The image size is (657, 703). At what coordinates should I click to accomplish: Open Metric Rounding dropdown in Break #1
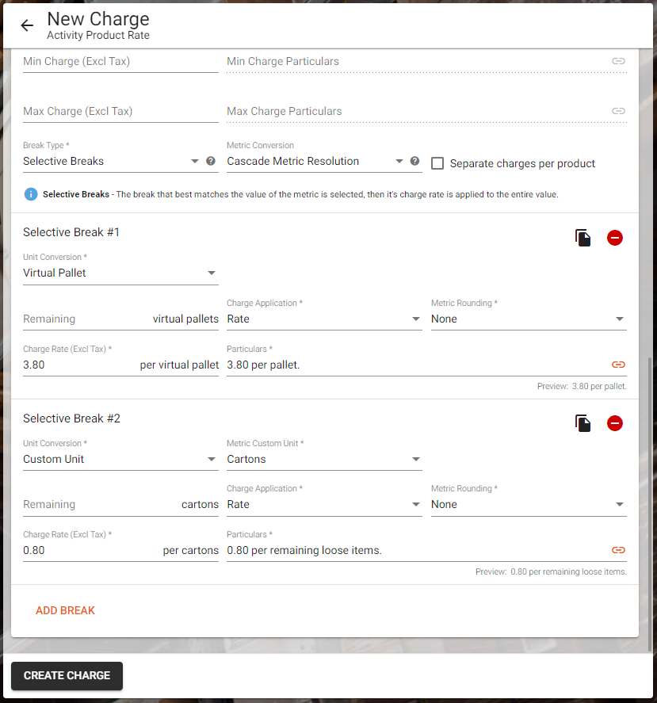[529, 319]
